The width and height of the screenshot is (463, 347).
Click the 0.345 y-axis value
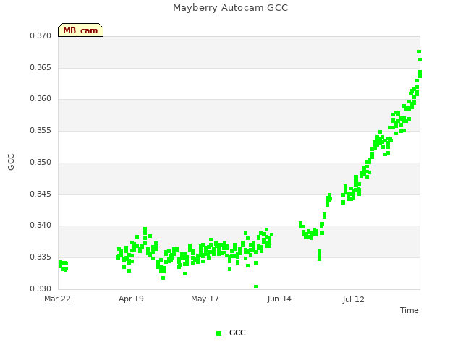pyautogui.click(x=41, y=194)
